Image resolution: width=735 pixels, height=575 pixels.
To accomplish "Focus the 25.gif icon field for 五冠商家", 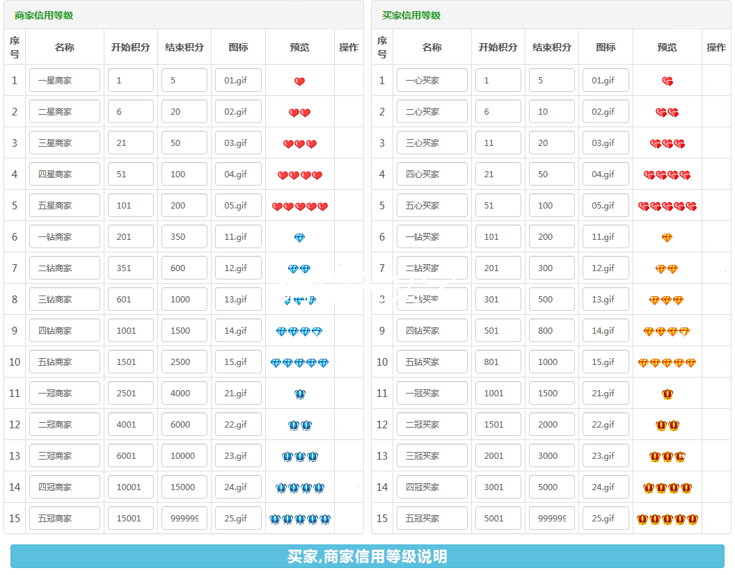I will [x=237, y=518].
